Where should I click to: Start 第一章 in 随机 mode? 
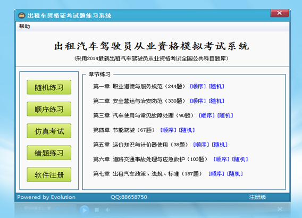pyautogui.click(x=216, y=86)
